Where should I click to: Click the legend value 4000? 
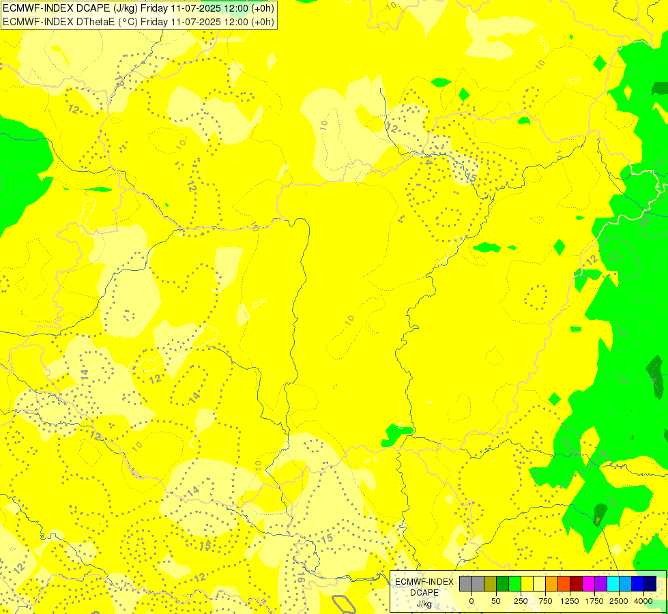pos(643,601)
